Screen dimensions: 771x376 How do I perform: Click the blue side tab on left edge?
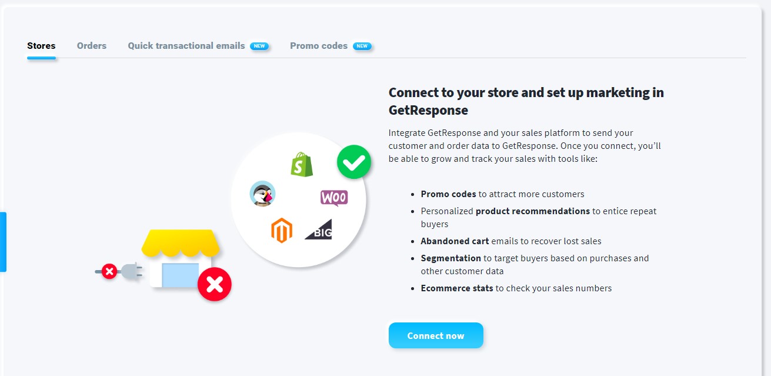coord(3,242)
